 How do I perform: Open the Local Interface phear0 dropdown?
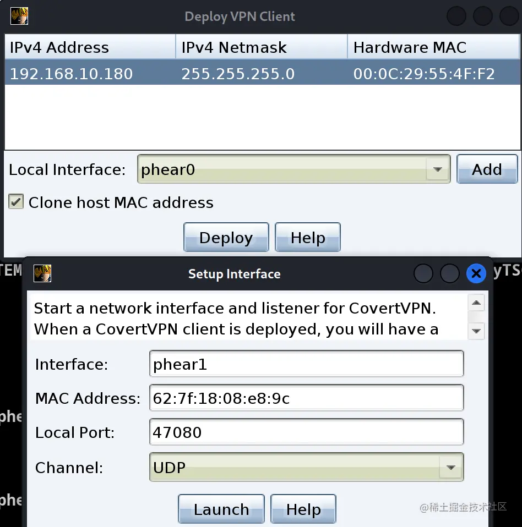(293, 169)
